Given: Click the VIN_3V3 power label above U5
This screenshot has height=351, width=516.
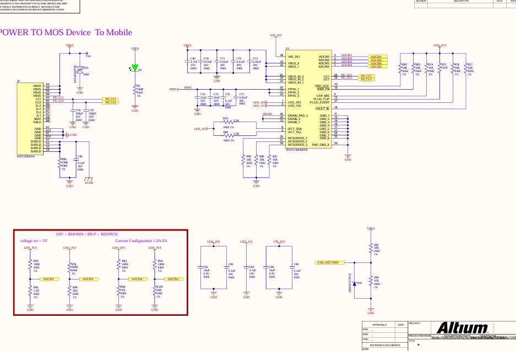Looking at the screenshot, I should tap(276, 36).
